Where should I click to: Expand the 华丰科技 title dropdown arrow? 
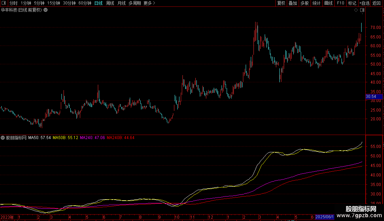[x=46, y=10]
